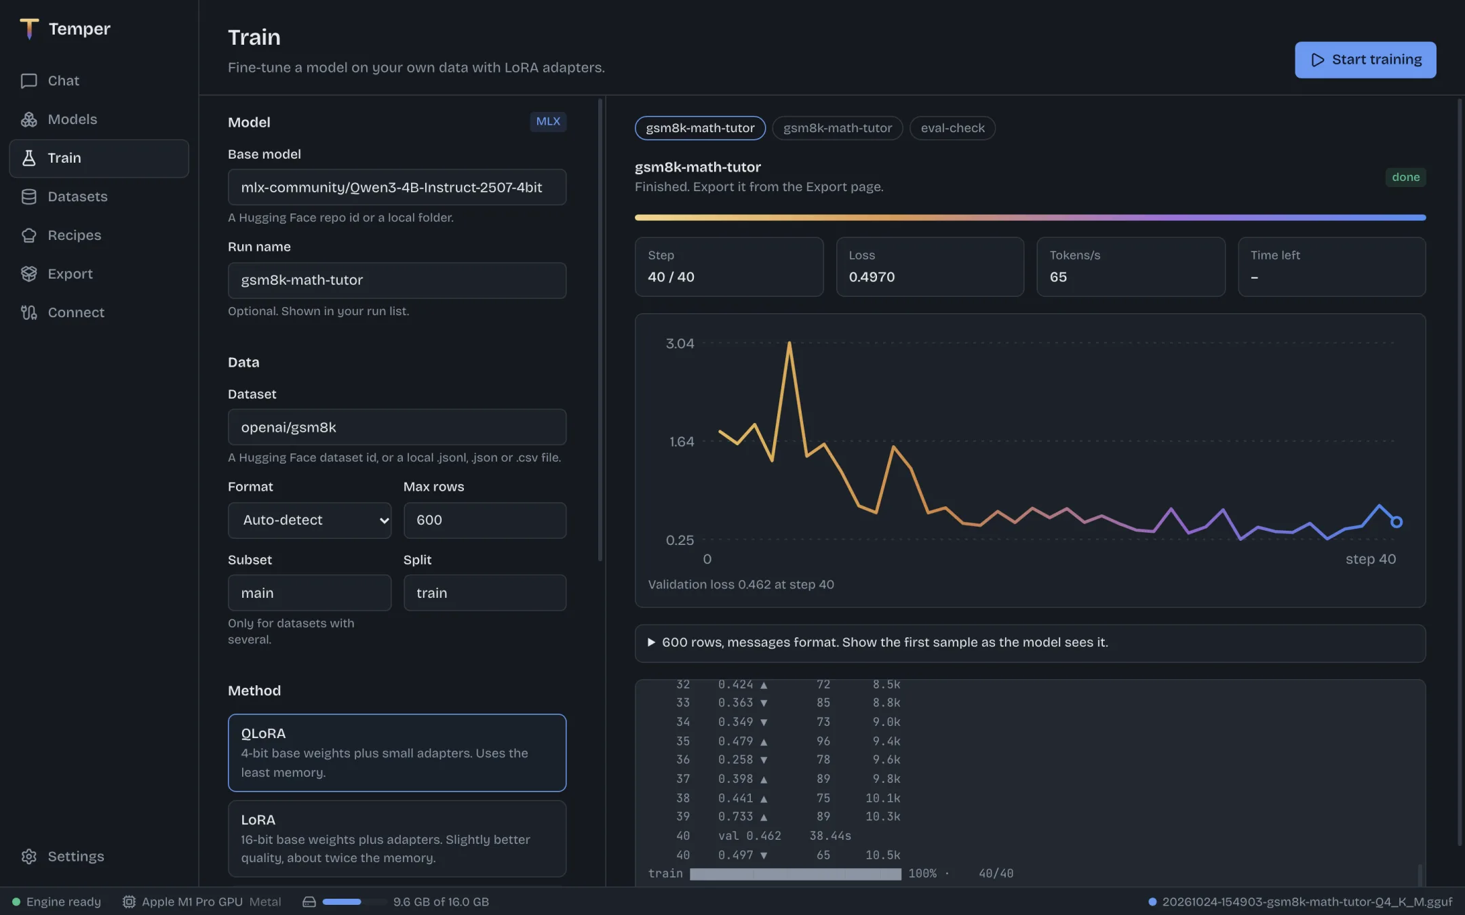Click the Step 40 / 40 stat card
The width and height of the screenshot is (1465, 915).
(729, 266)
